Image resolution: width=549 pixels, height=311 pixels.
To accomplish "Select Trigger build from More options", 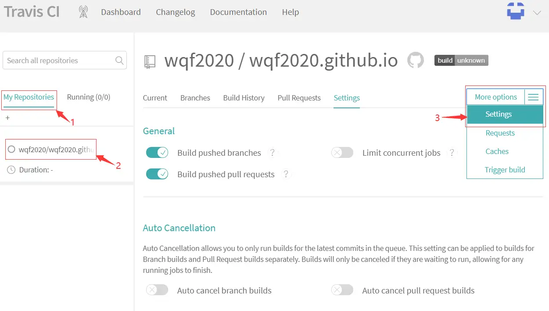I will coord(505,170).
